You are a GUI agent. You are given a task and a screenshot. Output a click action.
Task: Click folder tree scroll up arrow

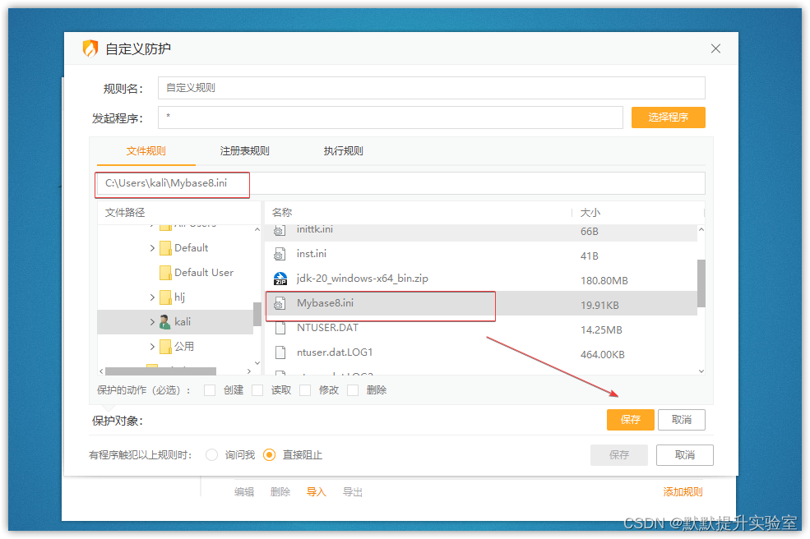point(257,230)
